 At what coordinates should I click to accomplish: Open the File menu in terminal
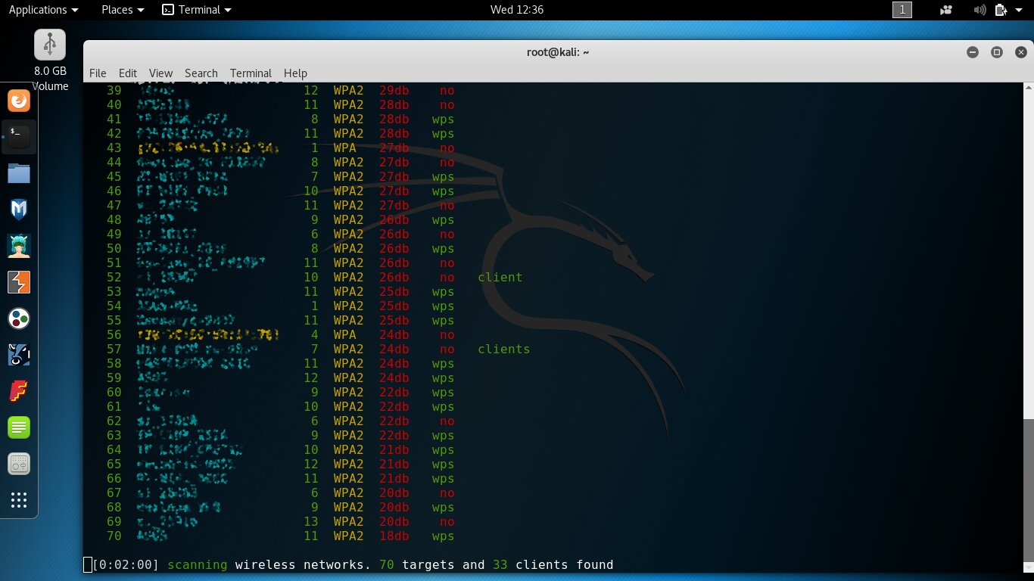(98, 73)
